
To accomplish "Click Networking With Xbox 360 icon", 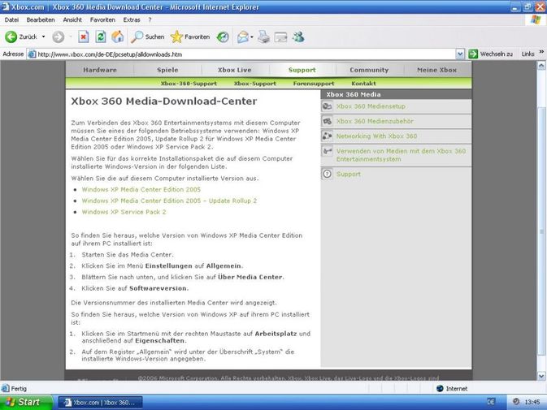I will pos(328,136).
